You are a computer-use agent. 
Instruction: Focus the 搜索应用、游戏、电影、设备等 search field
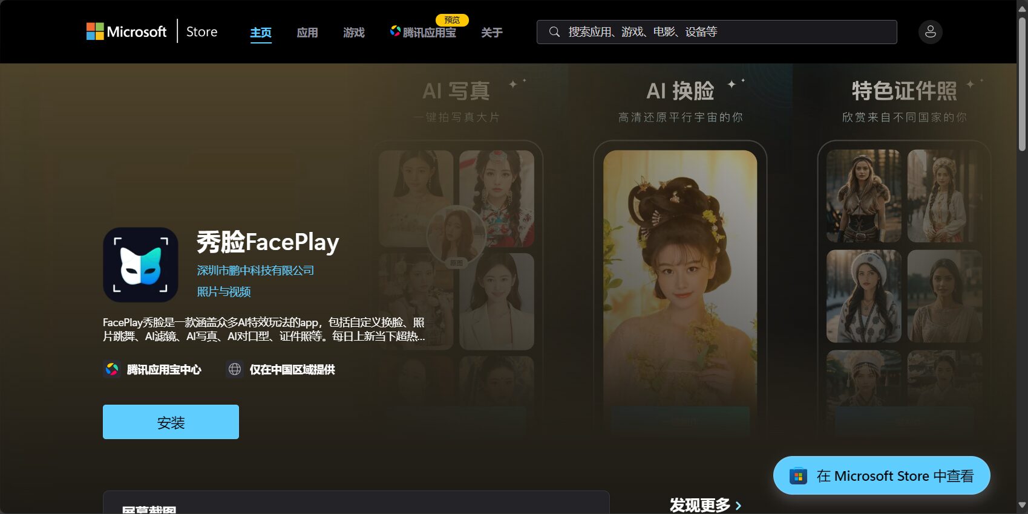click(x=716, y=32)
